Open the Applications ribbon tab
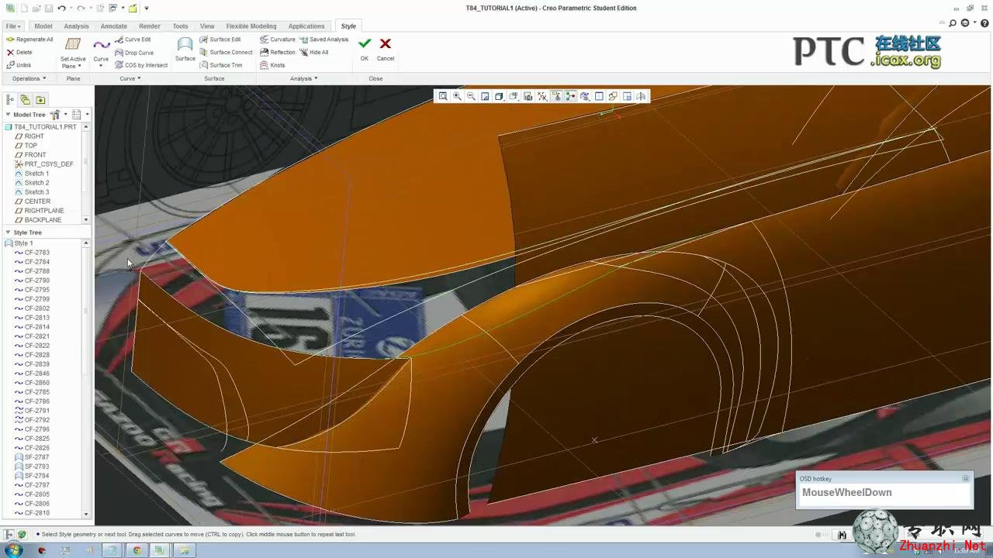 tap(306, 26)
